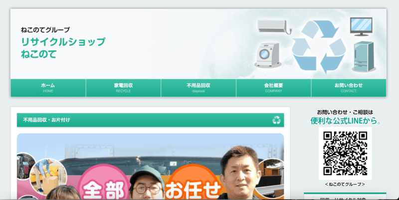The width and height of the screenshot is (399, 200).
Task: Click the circular truck photo at banner right edge
Action: click(270, 178)
